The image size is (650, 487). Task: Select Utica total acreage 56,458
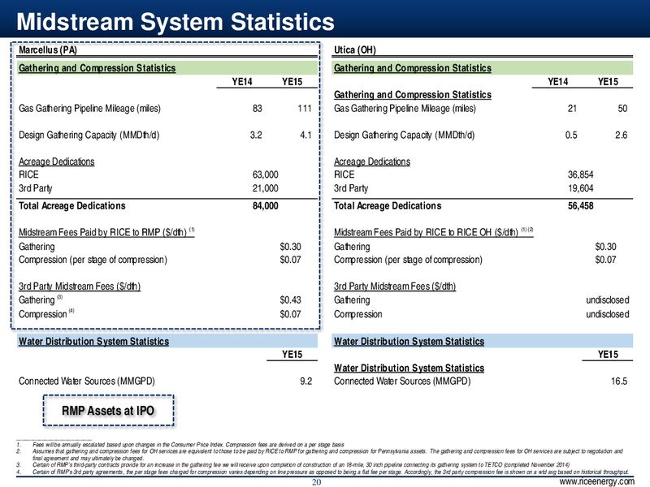coord(580,206)
